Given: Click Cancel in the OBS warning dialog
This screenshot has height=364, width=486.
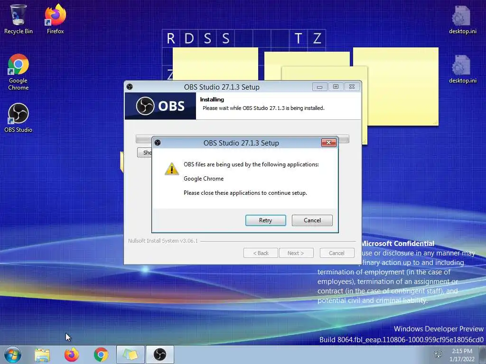Looking at the screenshot, I should pos(312,220).
